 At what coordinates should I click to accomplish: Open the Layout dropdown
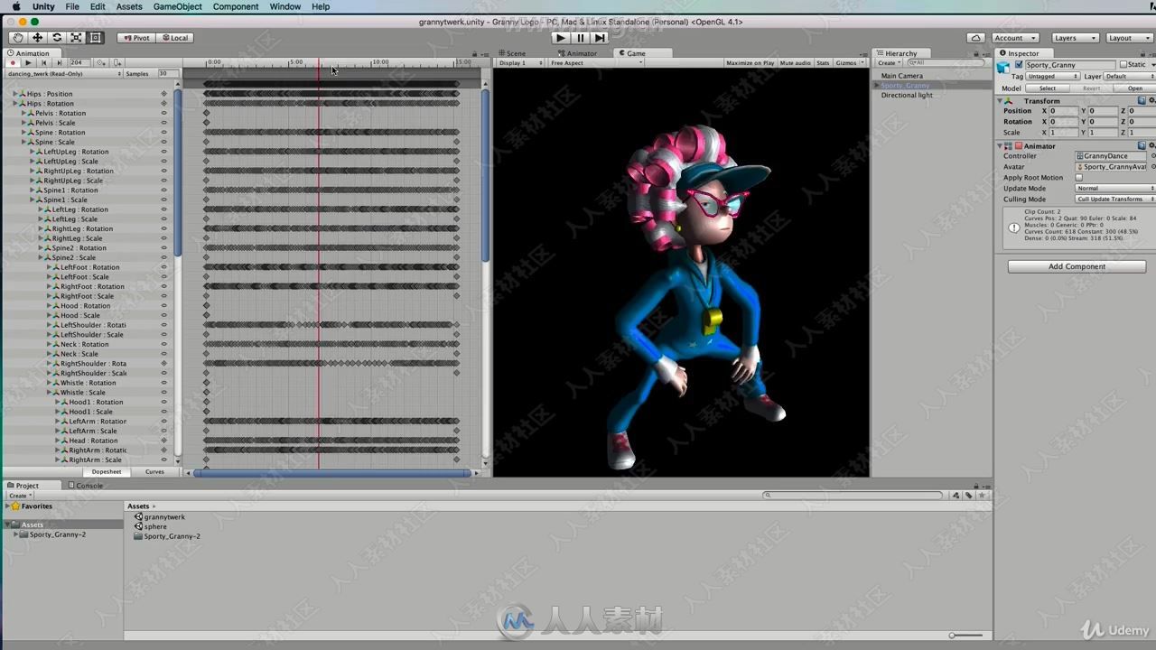coord(1128,38)
